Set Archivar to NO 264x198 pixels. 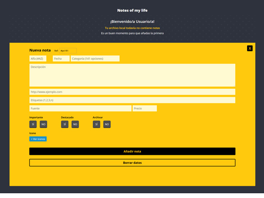click(107, 124)
